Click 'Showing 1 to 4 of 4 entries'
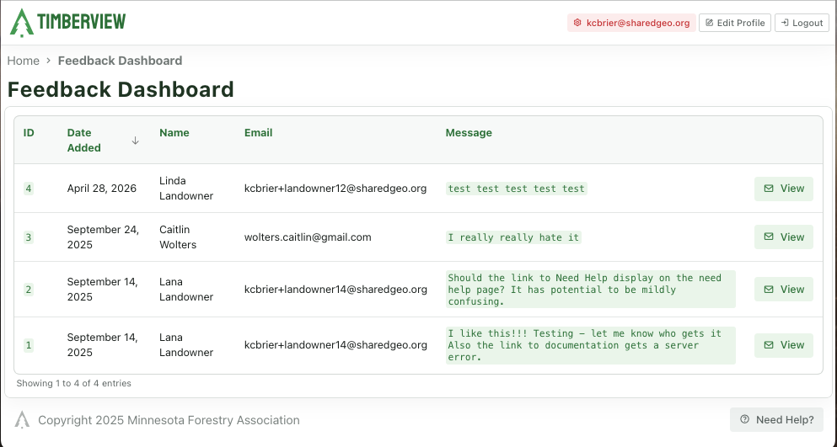This screenshot has height=447, width=837. point(73,383)
